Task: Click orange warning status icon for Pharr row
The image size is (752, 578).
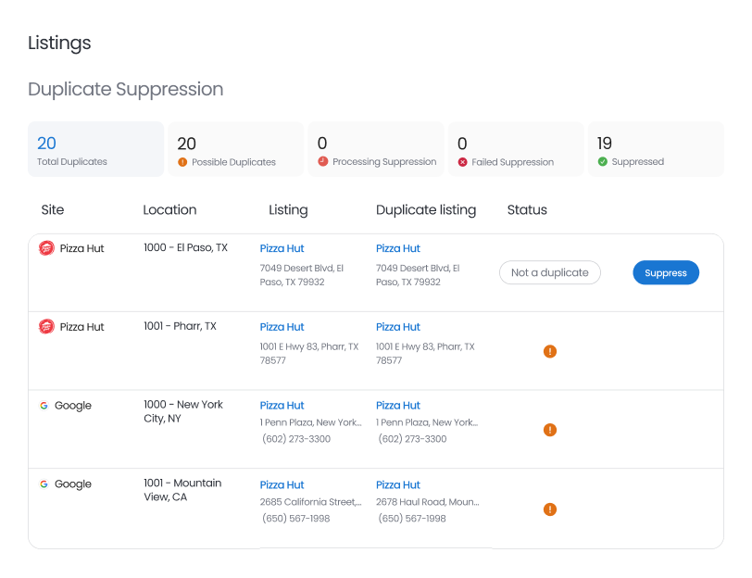Action: (x=550, y=351)
